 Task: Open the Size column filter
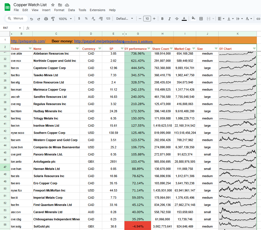tap(216, 48)
